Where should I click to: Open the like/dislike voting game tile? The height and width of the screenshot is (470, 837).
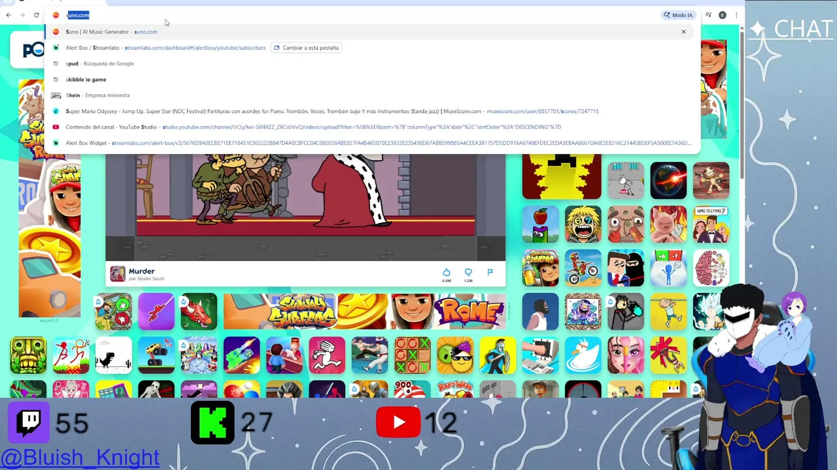[113, 311]
